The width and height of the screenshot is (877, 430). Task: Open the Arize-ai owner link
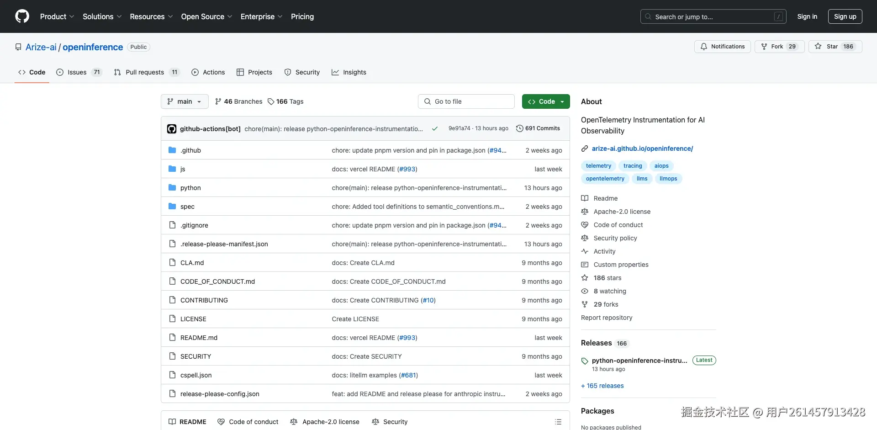click(x=41, y=47)
